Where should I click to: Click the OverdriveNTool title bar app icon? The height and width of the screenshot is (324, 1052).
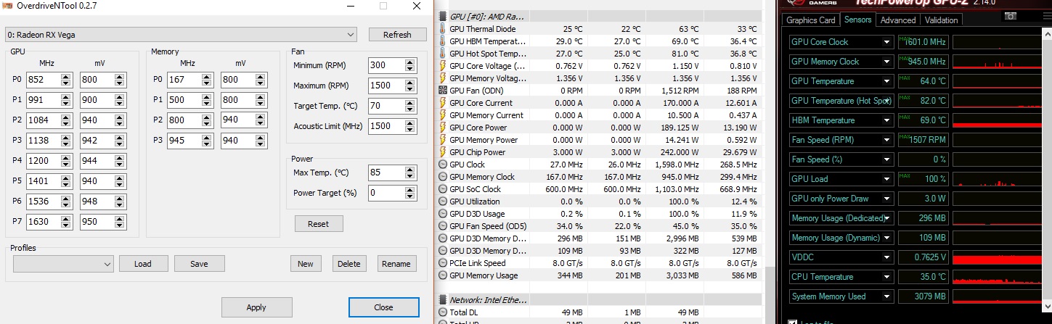(x=7, y=6)
